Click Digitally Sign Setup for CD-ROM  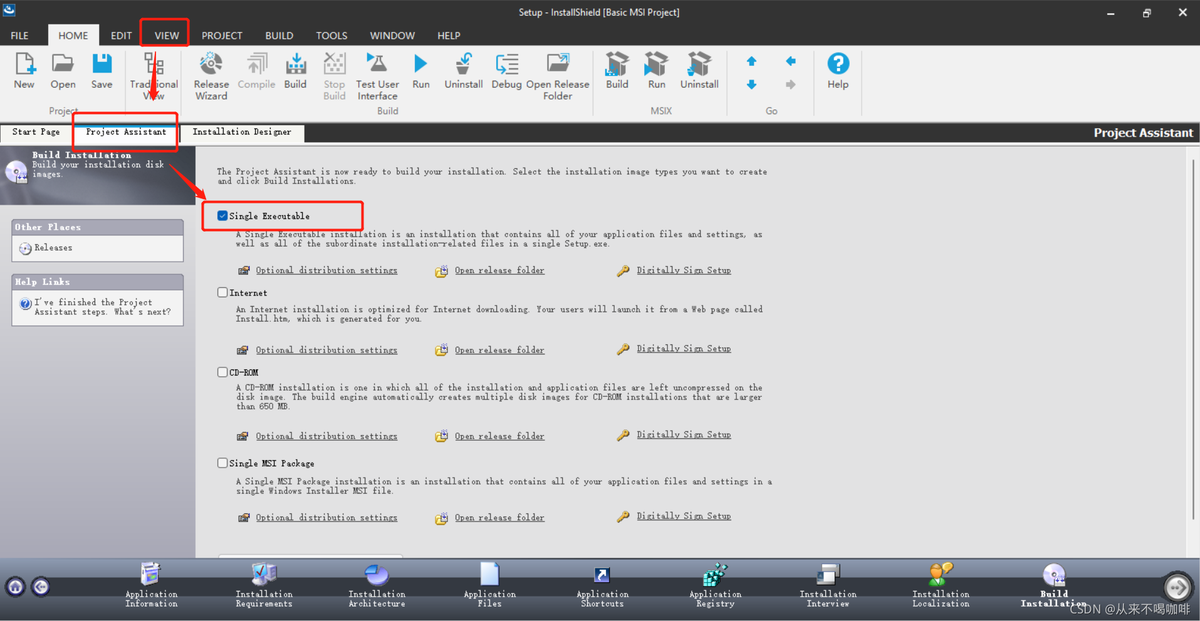click(x=684, y=434)
